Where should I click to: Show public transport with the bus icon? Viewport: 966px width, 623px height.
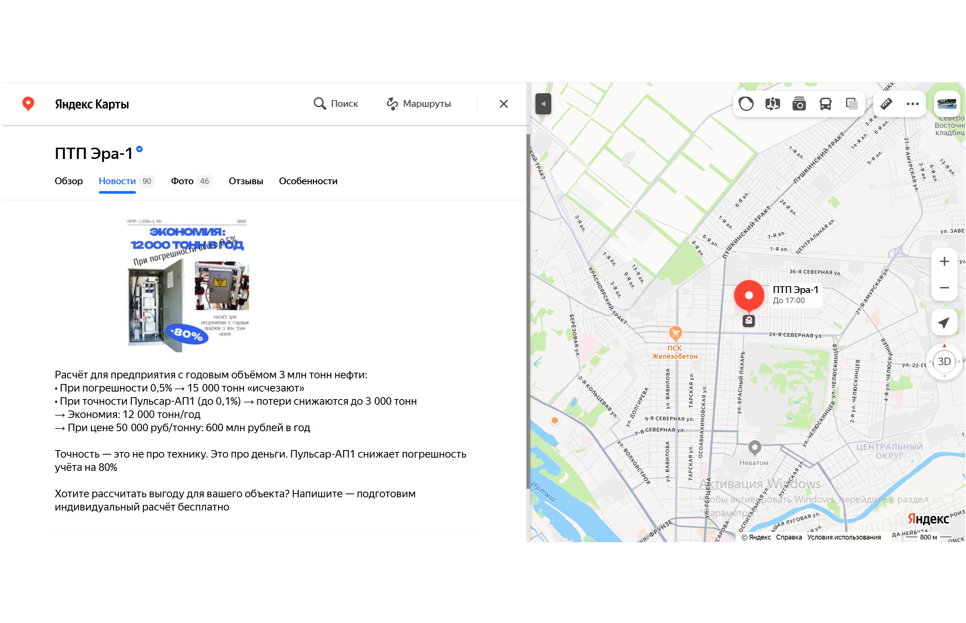click(825, 104)
